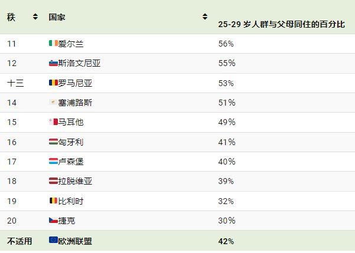Open the 欧洲联盟 link
The width and height of the screenshot is (355, 253).
tap(75, 241)
